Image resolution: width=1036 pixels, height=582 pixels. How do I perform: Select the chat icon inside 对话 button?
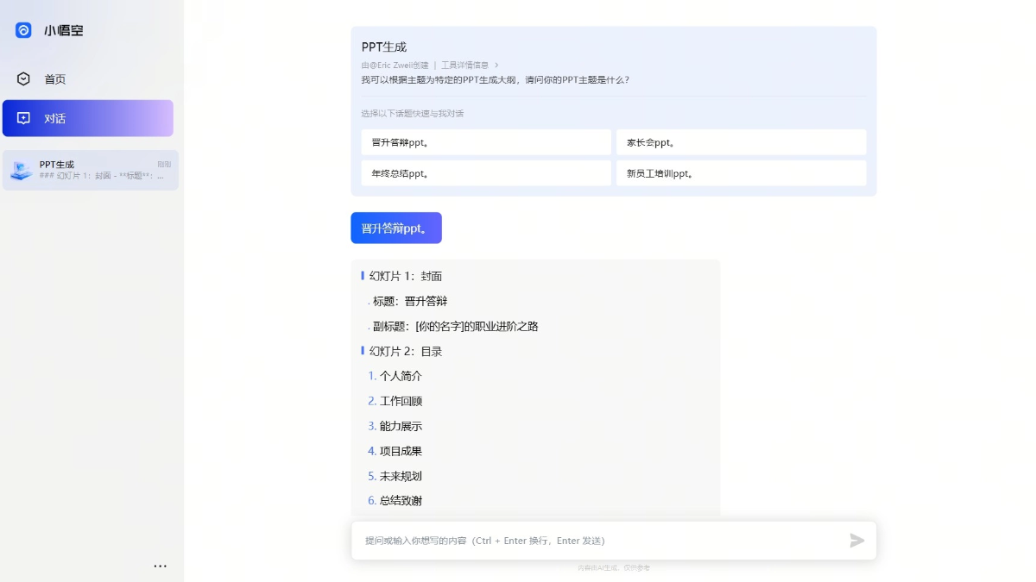[24, 118]
